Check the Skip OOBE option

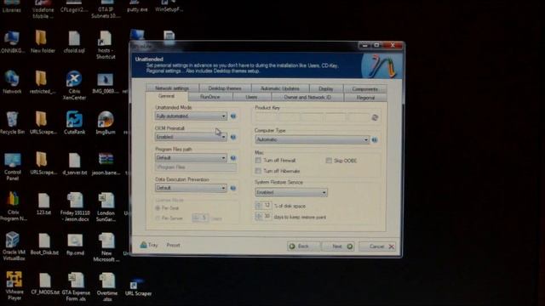(329, 161)
